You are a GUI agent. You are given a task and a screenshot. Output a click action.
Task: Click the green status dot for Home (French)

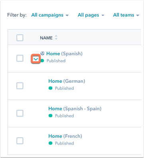click(51, 143)
